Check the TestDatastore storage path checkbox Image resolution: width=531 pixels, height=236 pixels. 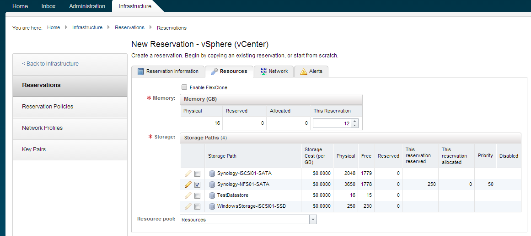(197, 195)
